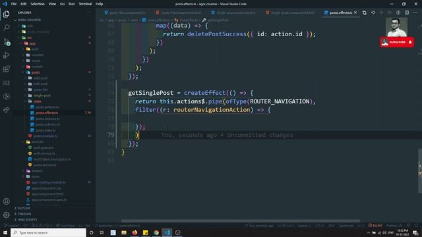Viewport: 422px width, 237px height.
Task: Open posts.state.ts in explorer
Action: pos(45,130)
